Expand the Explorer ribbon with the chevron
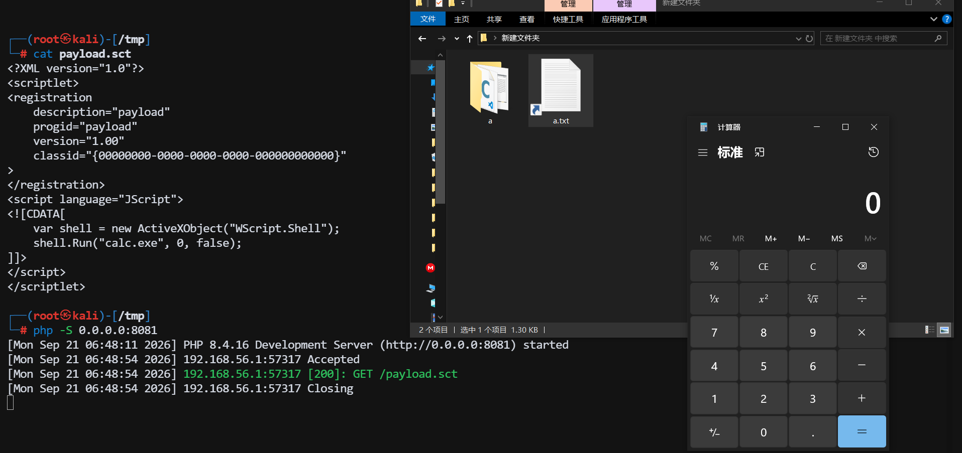 click(934, 19)
